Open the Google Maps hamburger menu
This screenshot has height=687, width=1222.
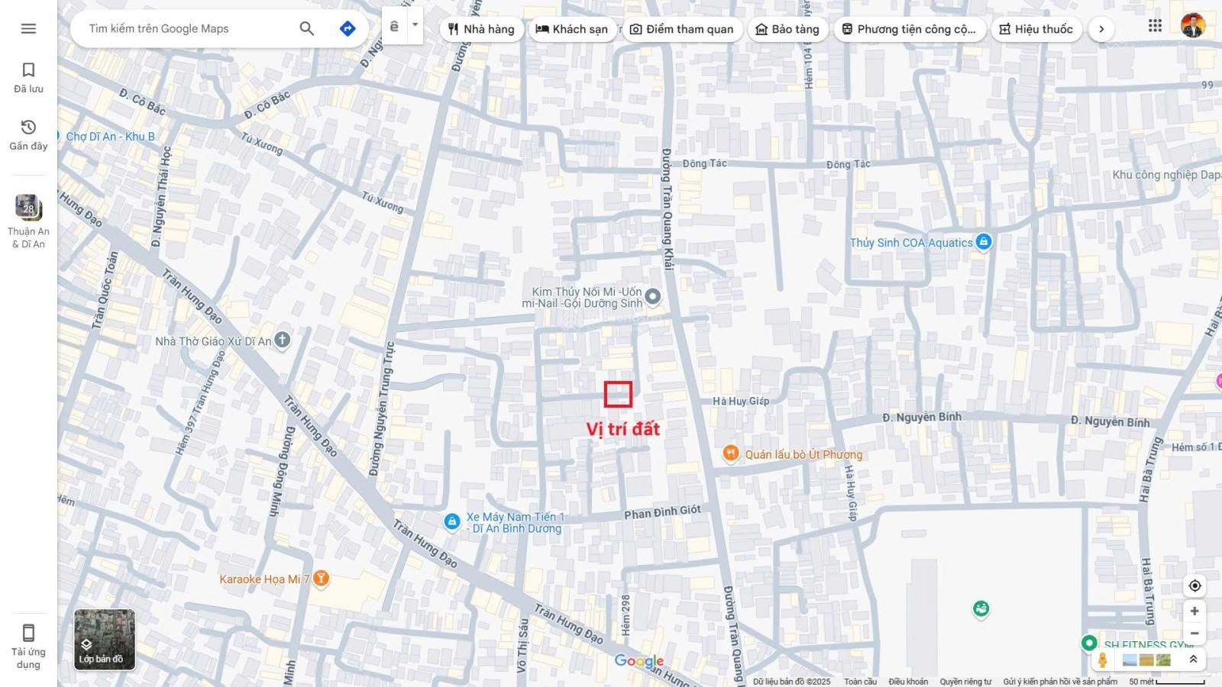coord(28,28)
